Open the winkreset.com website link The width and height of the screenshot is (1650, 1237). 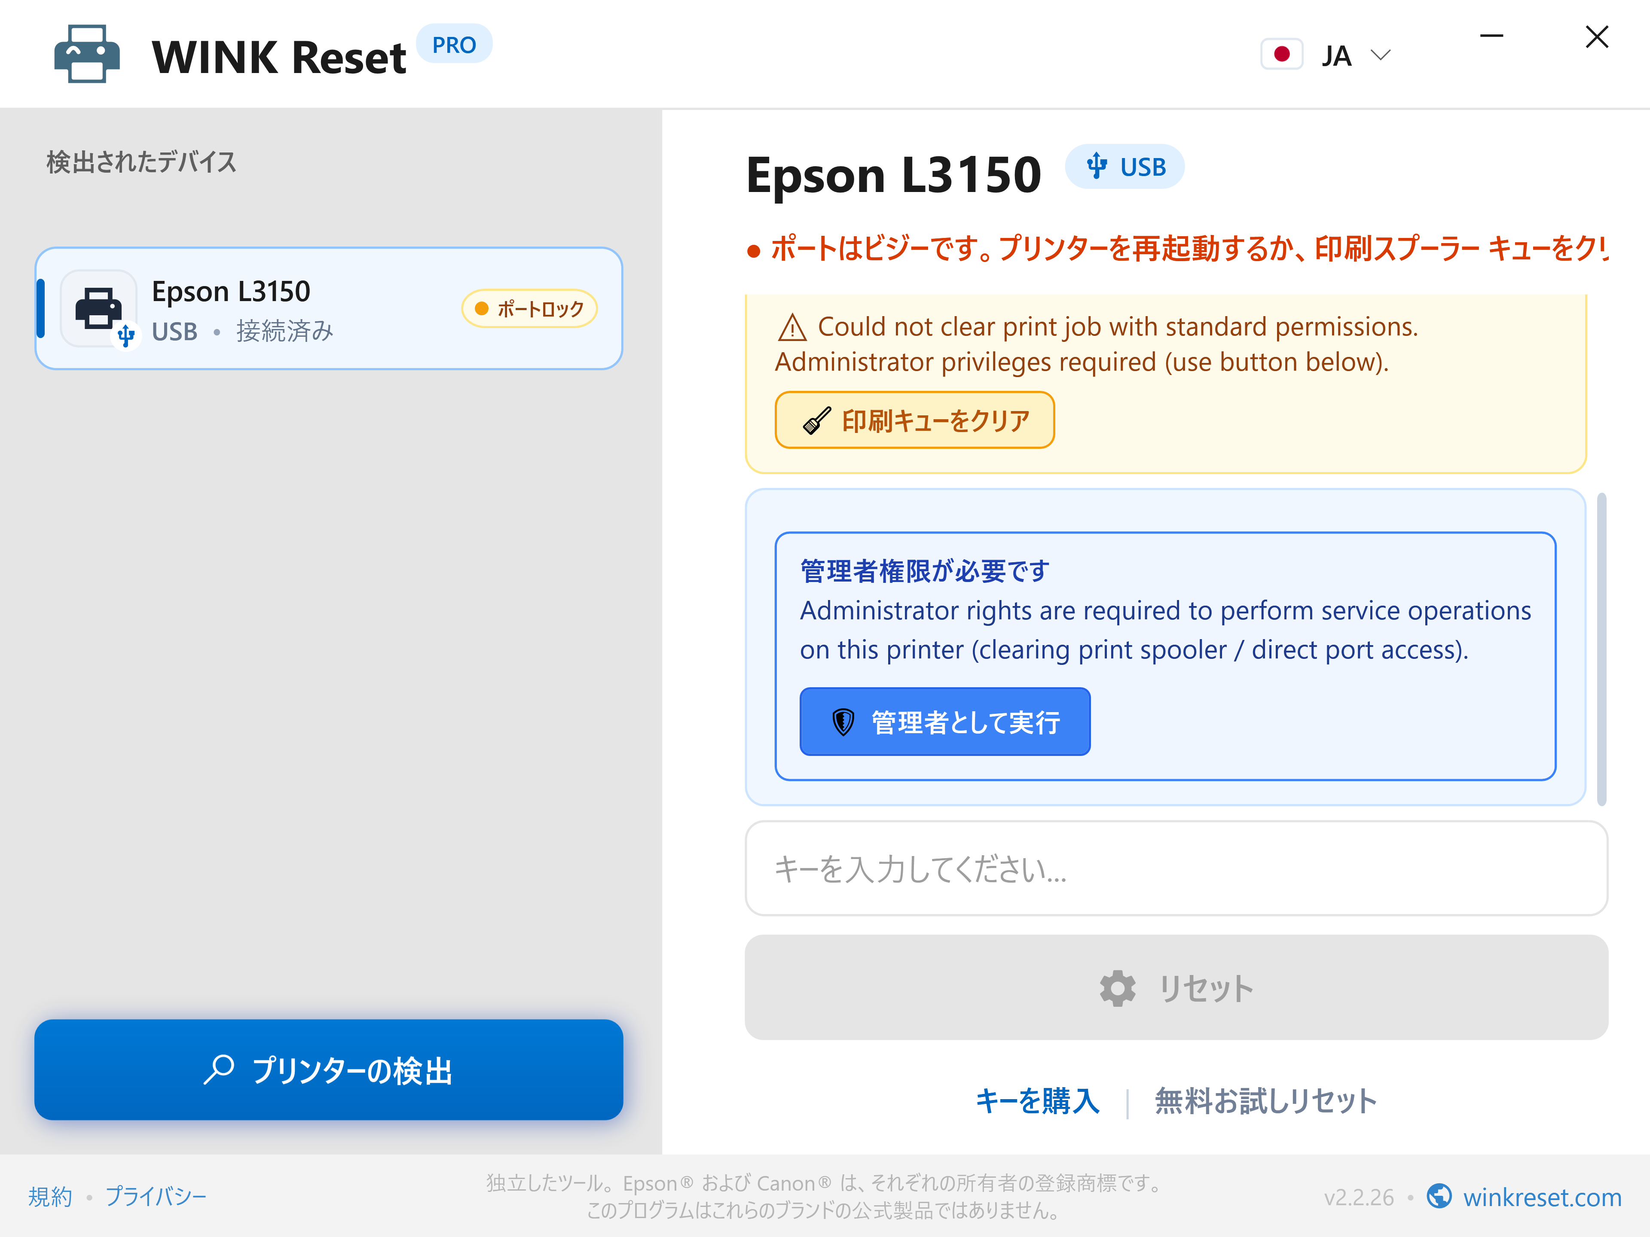pyautogui.click(x=1525, y=1197)
